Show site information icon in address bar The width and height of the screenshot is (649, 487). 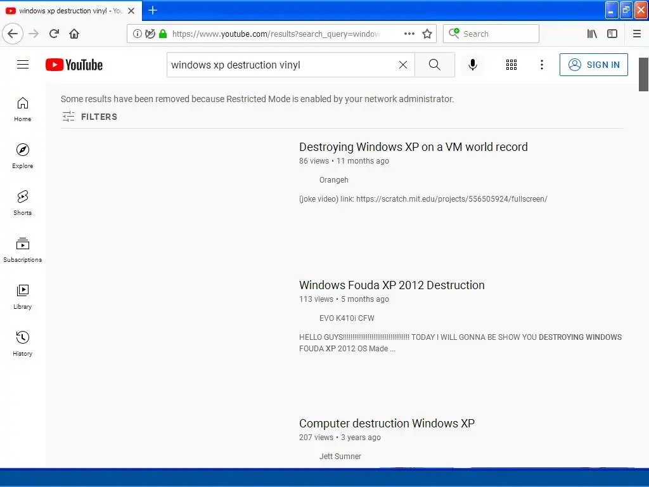pos(137,34)
